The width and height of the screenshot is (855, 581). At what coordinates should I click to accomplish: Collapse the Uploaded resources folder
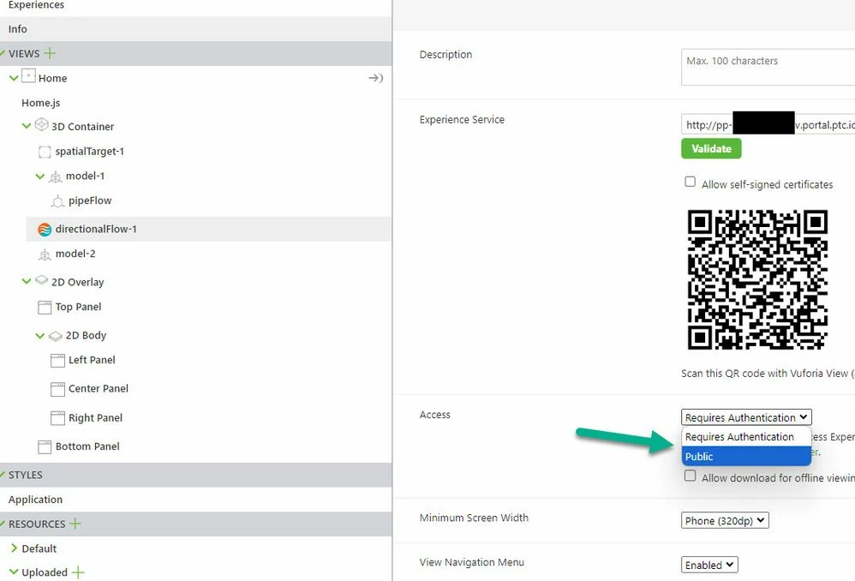pos(15,572)
